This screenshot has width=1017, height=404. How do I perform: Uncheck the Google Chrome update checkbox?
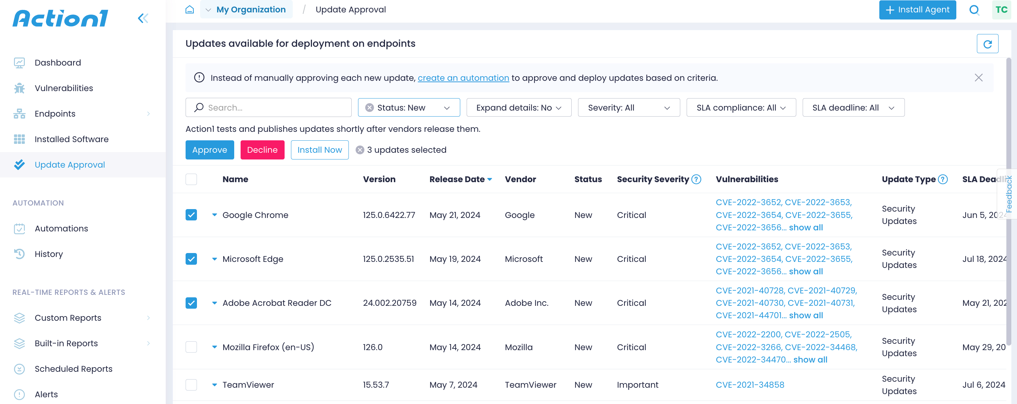191,215
